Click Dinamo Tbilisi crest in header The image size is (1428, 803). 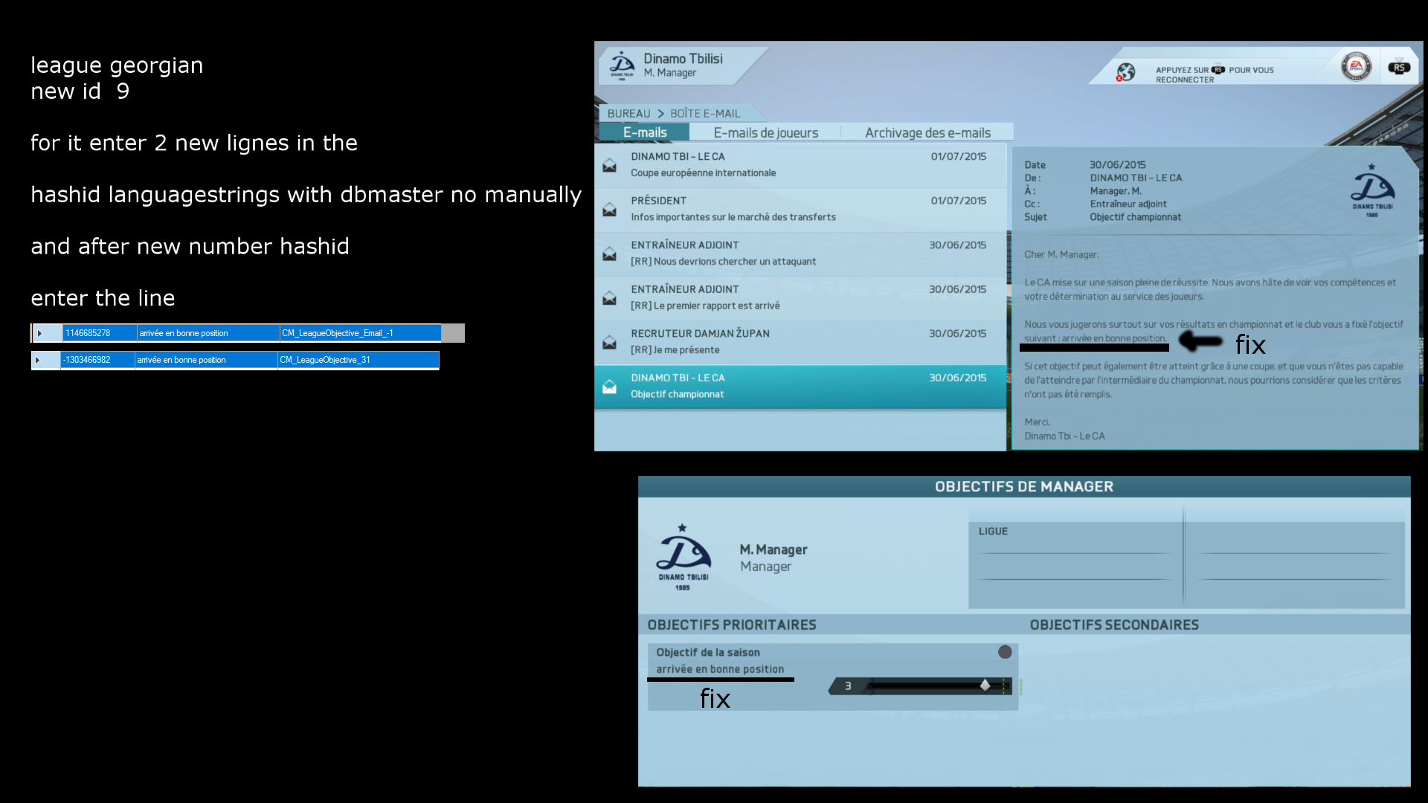[622, 65]
